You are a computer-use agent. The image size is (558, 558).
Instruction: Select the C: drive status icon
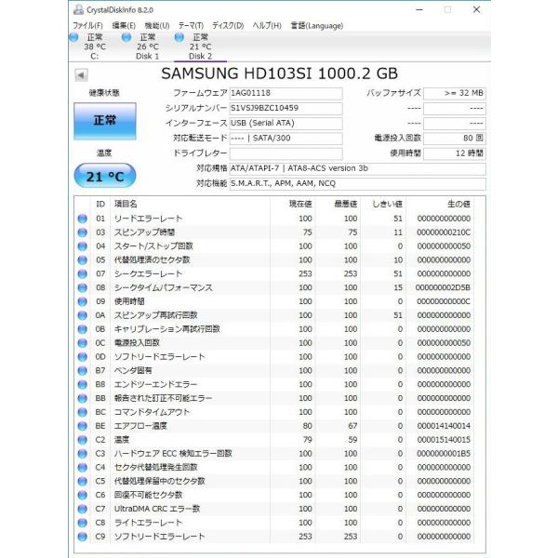pos(74,38)
